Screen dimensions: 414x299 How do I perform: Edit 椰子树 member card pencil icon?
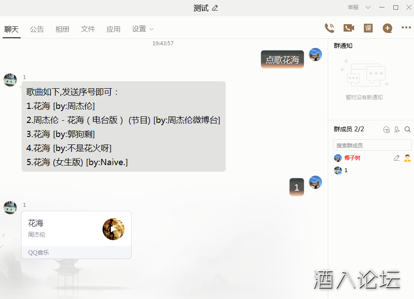pyautogui.click(x=396, y=158)
